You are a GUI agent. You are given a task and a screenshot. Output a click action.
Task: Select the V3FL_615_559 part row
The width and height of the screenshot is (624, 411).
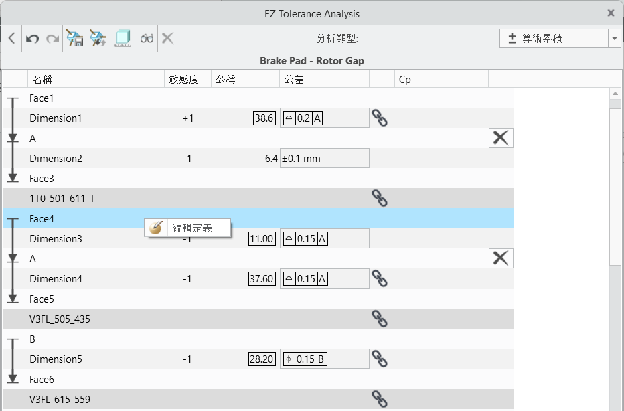point(258,400)
